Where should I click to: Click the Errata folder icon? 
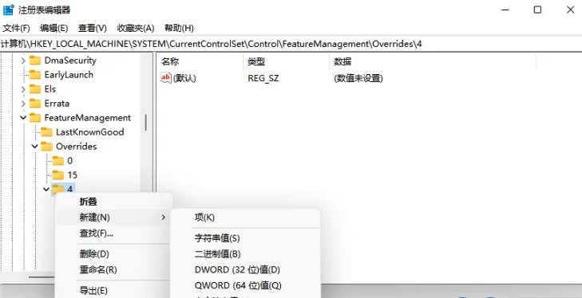pos(35,104)
